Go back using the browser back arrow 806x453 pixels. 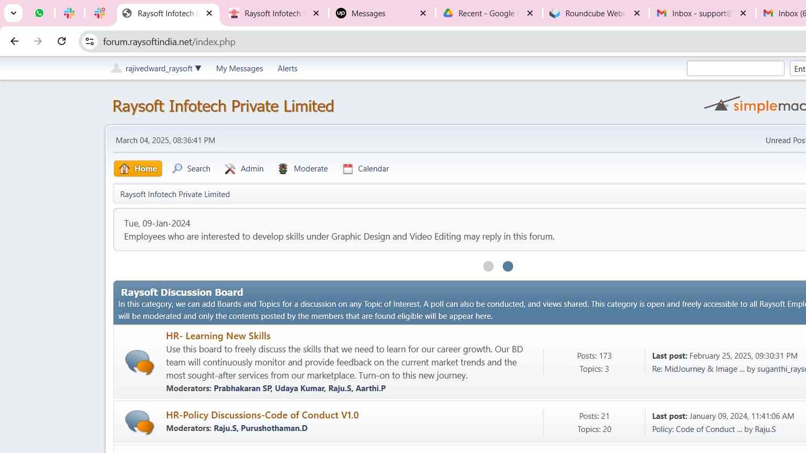[15, 41]
